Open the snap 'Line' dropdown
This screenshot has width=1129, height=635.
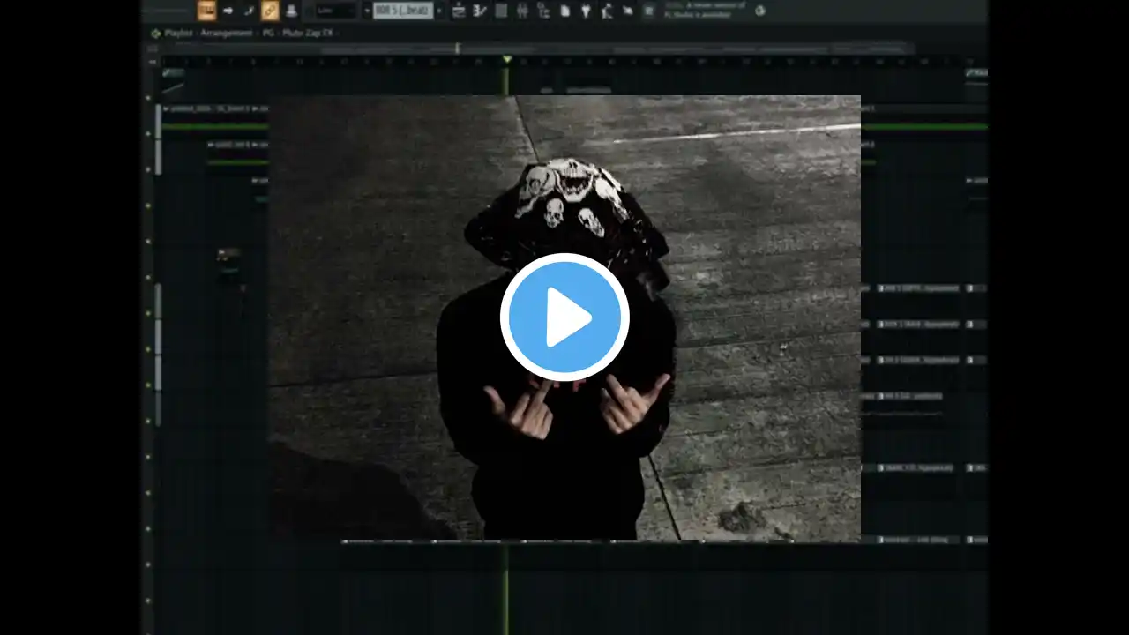[x=335, y=11]
